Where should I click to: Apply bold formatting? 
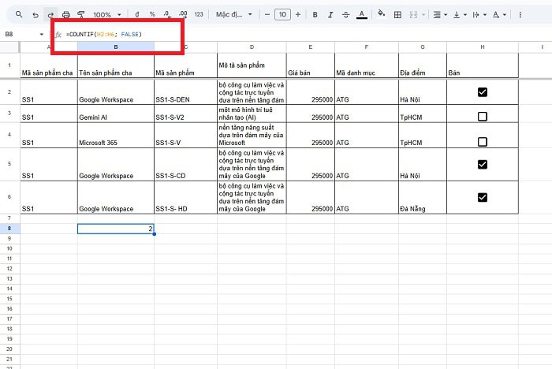tap(315, 14)
